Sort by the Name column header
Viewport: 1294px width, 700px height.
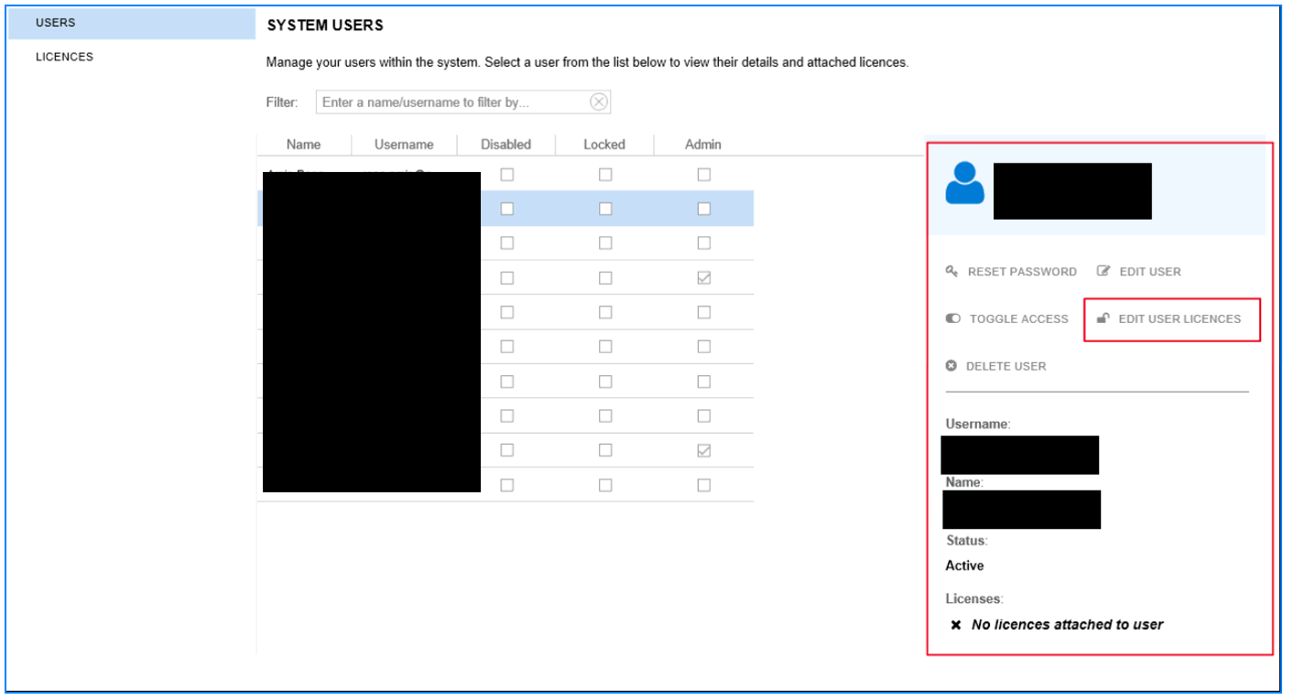pyautogui.click(x=303, y=145)
